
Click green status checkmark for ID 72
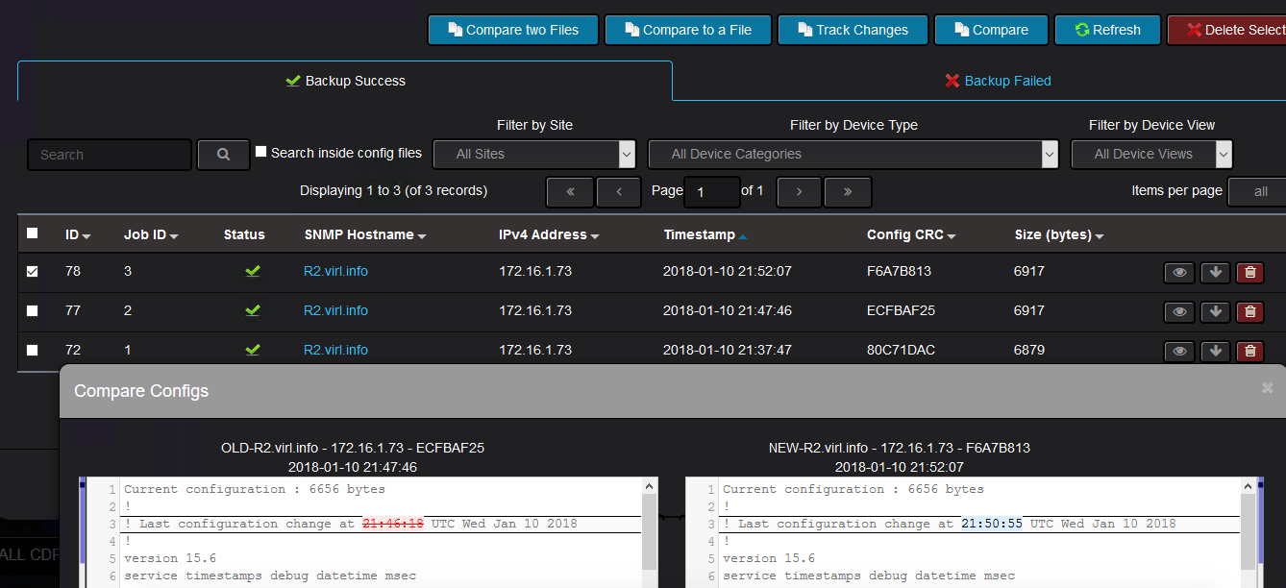(x=253, y=350)
